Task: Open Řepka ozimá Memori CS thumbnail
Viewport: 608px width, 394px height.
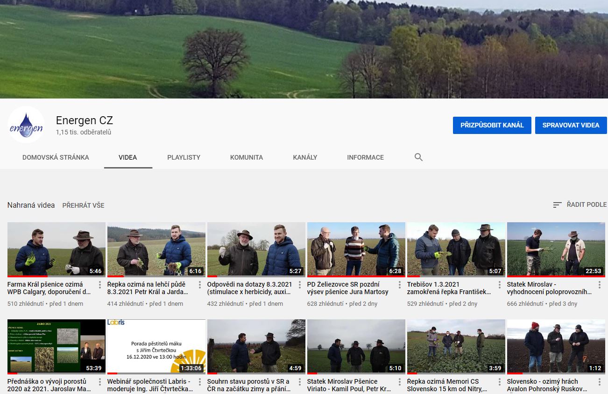Action: point(456,347)
